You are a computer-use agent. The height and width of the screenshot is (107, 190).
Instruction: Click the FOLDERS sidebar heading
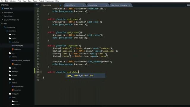pyautogui.click(x=4, y=23)
